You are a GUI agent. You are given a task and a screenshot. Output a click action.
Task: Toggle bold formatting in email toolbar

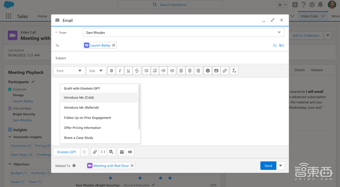[x=112, y=71]
